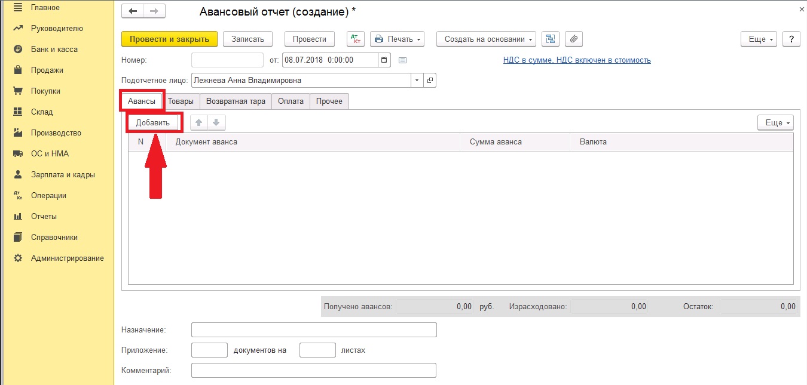
Task: Open the top-right Еще menu
Action: 758,39
